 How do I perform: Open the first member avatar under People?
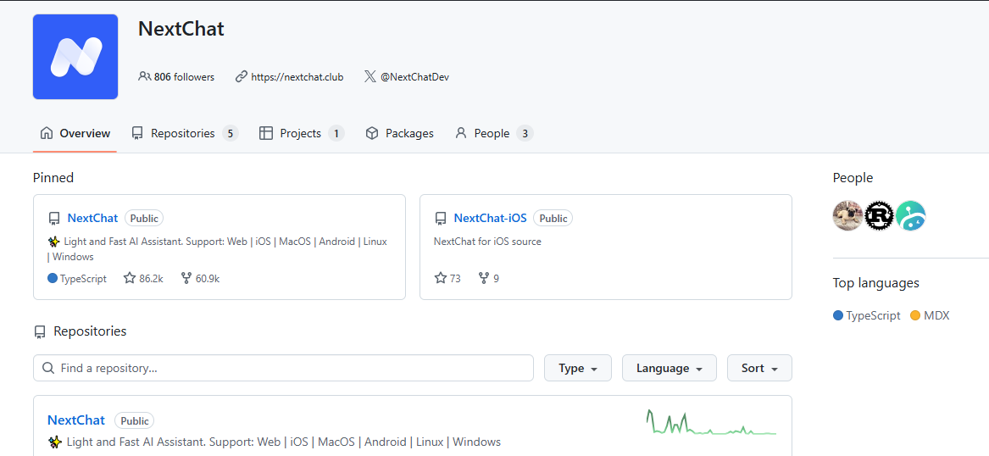pyautogui.click(x=847, y=216)
